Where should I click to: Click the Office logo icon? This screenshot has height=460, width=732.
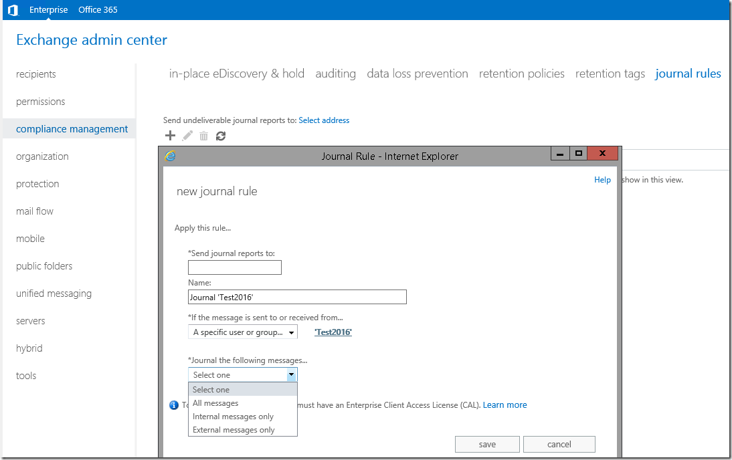(x=13, y=10)
